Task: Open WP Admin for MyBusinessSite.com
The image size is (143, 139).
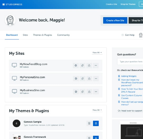Action: (x=24, y=93)
